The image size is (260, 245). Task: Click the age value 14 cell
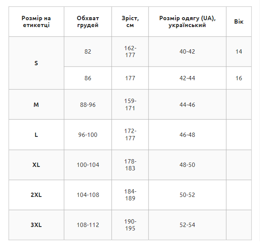pyautogui.click(x=239, y=51)
